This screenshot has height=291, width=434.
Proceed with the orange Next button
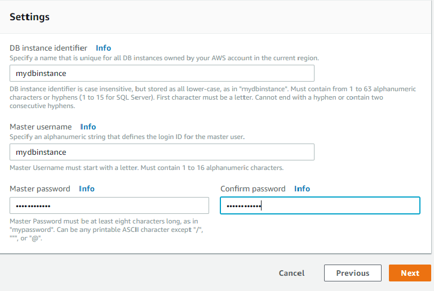tap(410, 273)
